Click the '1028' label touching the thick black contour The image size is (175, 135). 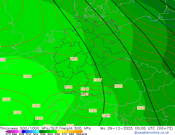pos(97,80)
